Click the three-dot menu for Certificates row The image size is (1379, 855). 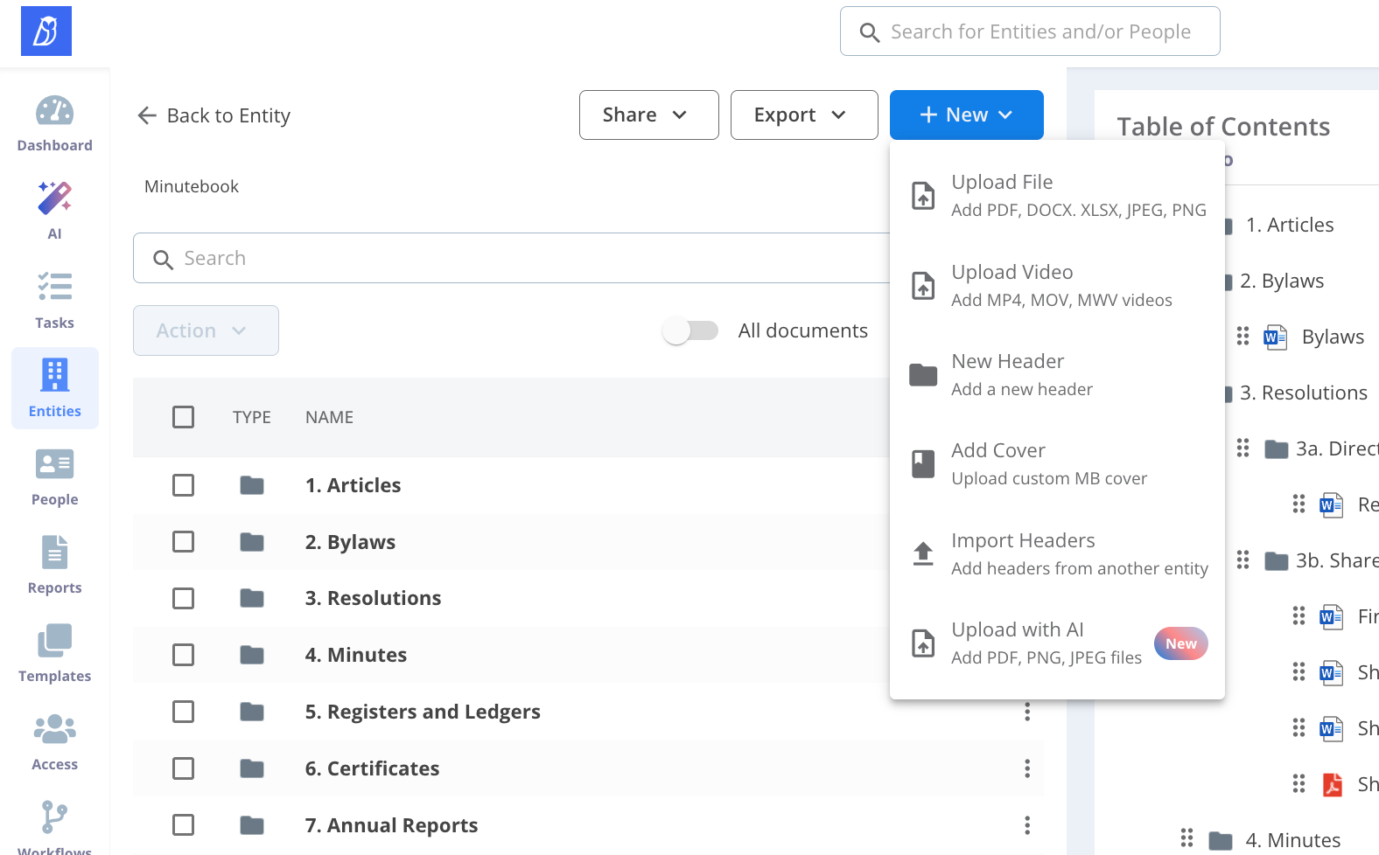coord(1026,768)
